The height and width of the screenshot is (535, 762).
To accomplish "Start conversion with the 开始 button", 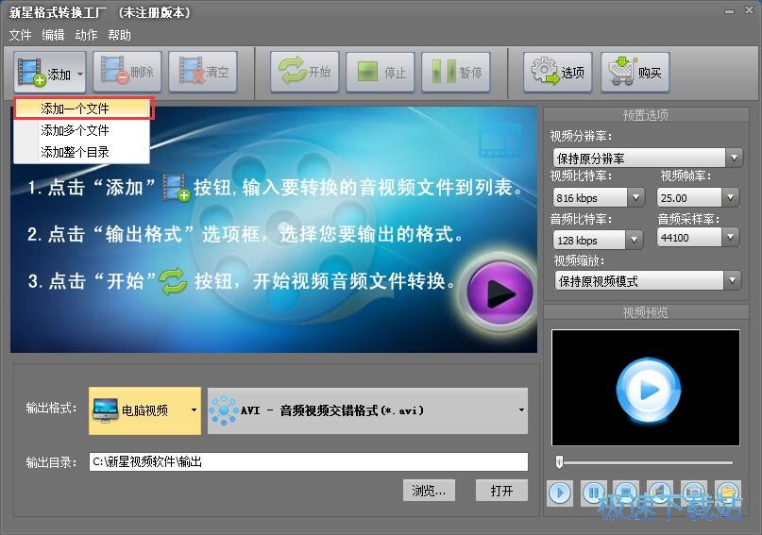I will [305, 72].
